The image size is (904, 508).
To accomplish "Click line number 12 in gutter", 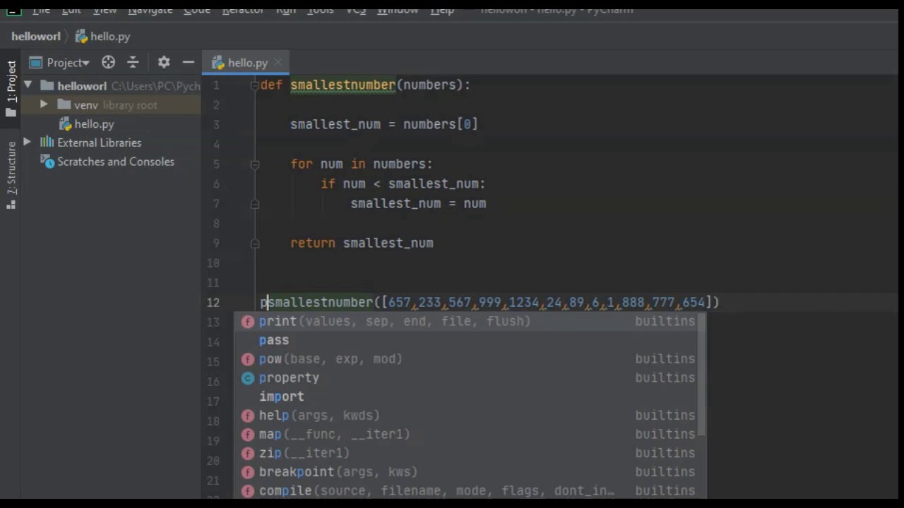I will (213, 302).
